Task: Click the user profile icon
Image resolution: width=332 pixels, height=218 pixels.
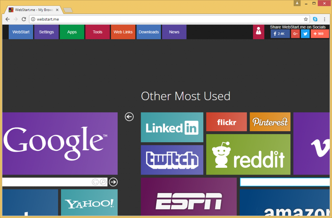Action: click(x=258, y=32)
